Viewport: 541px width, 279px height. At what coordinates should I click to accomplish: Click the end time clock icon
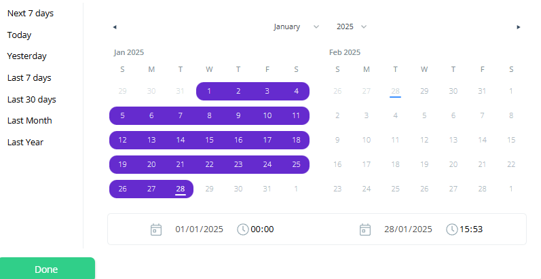point(451,229)
